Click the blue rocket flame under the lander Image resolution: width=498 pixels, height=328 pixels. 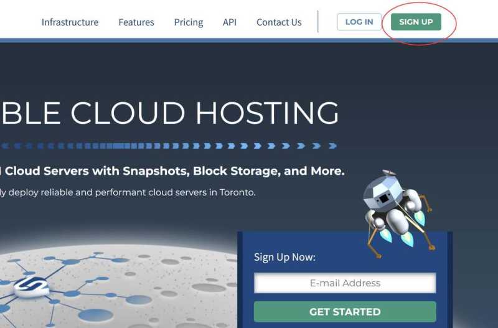tap(408, 238)
